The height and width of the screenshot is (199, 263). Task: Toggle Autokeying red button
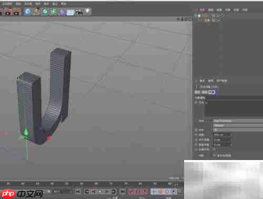[138, 192]
